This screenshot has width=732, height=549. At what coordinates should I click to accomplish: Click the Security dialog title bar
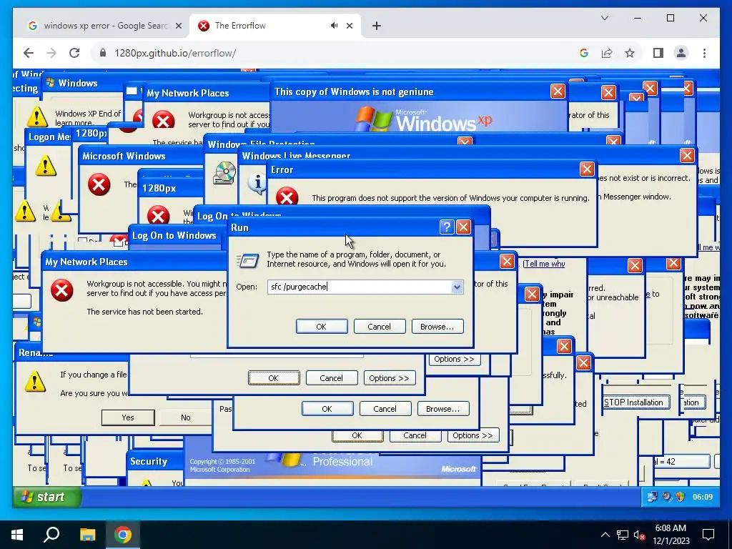pos(154,461)
